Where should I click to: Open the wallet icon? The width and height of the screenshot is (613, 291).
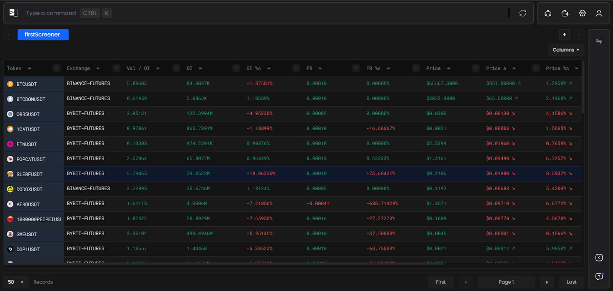[565, 13]
